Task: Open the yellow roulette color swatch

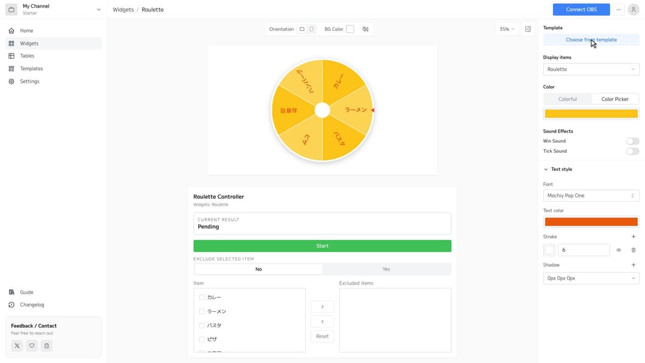Action: point(591,114)
